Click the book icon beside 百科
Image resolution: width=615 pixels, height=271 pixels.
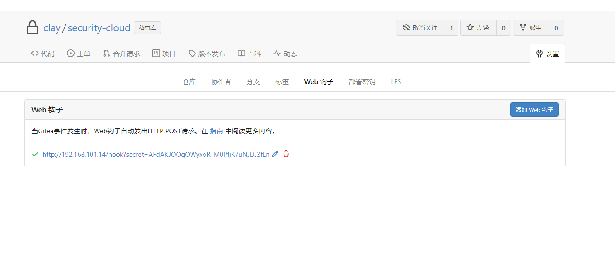[241, 53]
